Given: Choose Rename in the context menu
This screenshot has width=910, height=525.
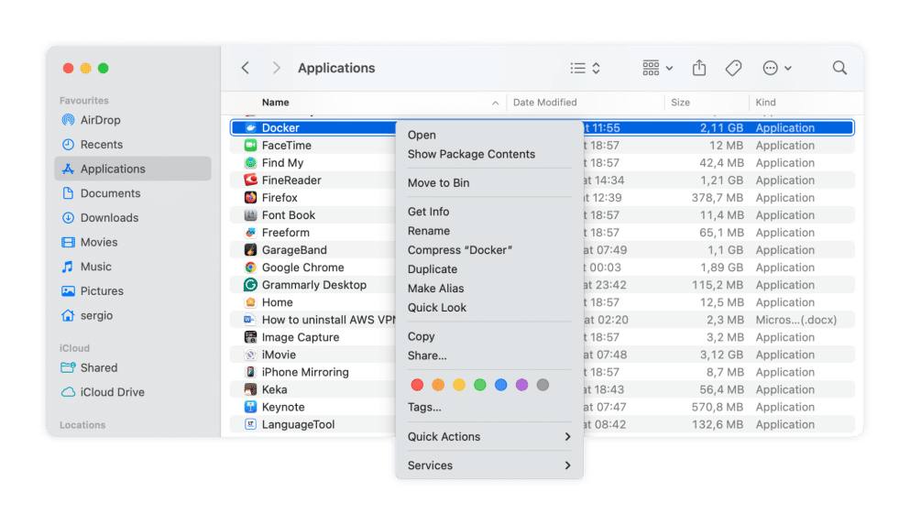Looking at the screenshot, I should tap(489, 230).
